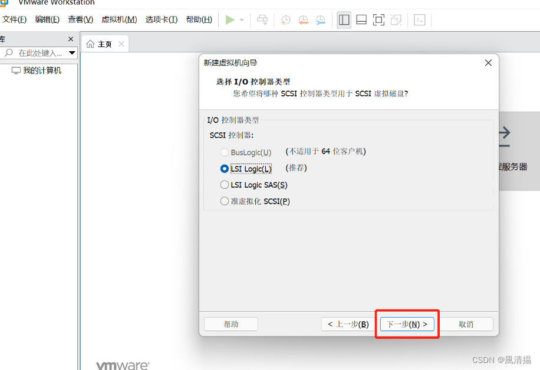Close the library sidebar panel
540x370 pixels.
click(71, 39)
